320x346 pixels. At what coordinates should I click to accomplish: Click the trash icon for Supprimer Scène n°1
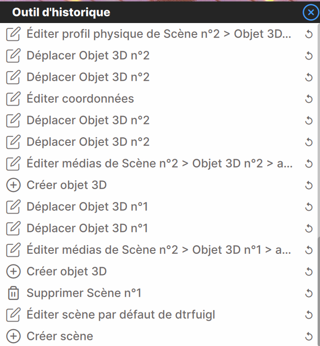[13, 293]
